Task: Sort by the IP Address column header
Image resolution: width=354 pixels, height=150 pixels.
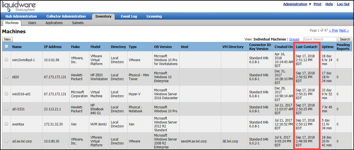Action: [x=53, y=47]
